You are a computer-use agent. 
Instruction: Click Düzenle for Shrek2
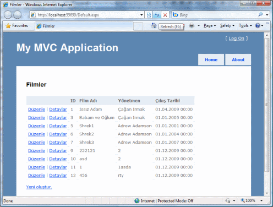coord(36,134)
